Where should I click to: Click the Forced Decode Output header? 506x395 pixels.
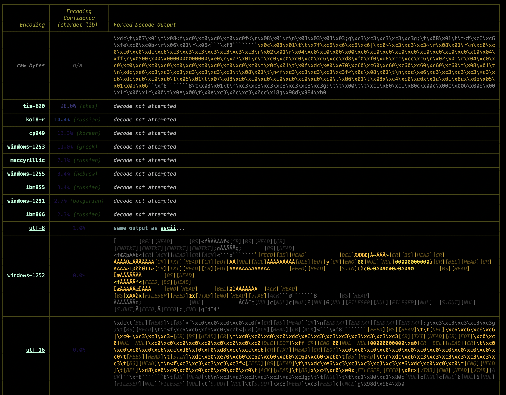(145, 25)
